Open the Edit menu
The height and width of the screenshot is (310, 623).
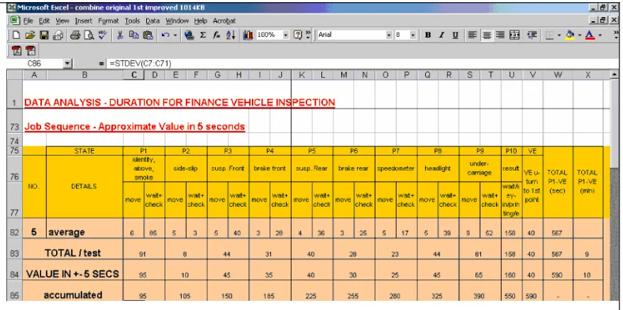[x=44, y=21]
